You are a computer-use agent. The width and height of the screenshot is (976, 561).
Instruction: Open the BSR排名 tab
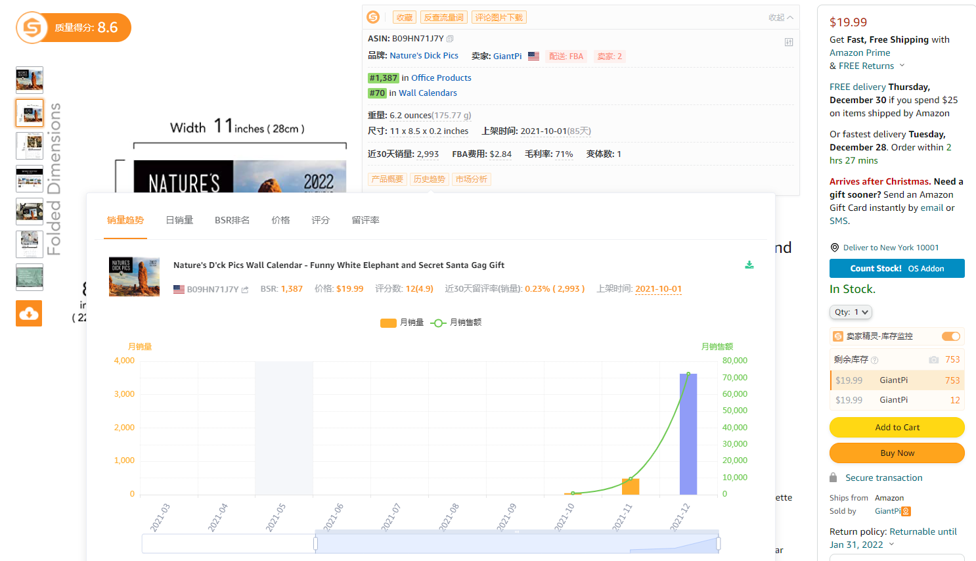(x=232, y=220)
